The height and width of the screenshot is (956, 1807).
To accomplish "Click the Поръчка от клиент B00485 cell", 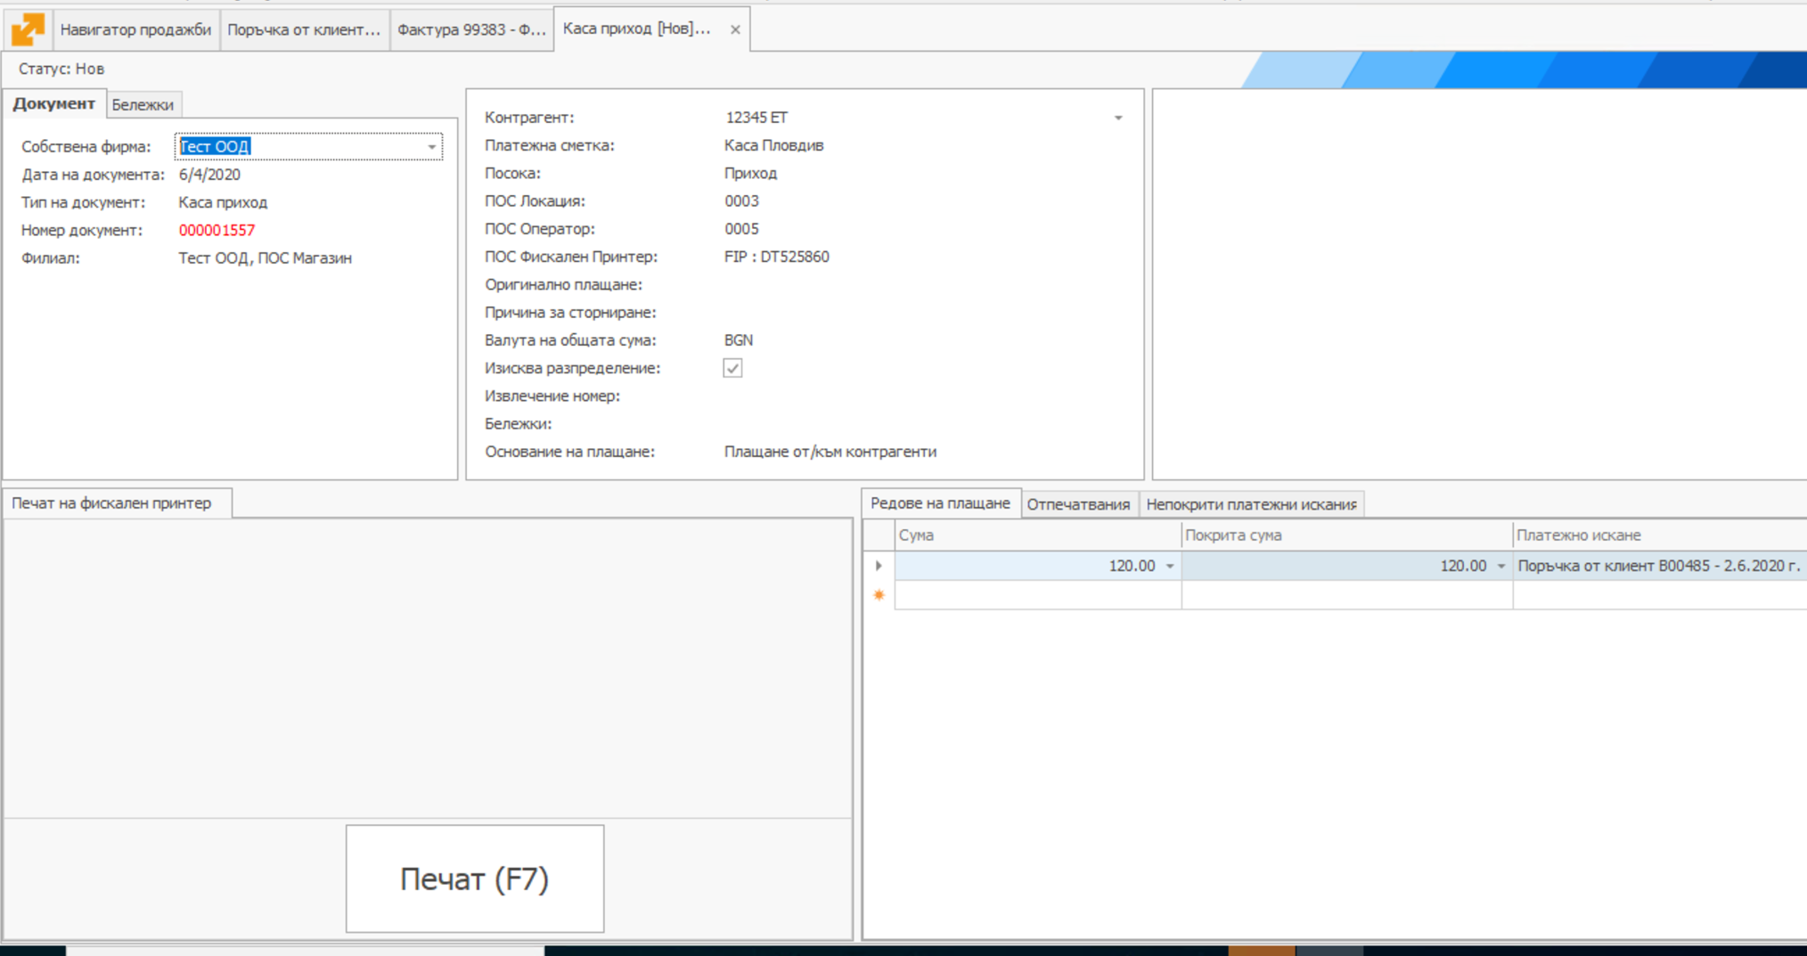I will click(1659, 566).
